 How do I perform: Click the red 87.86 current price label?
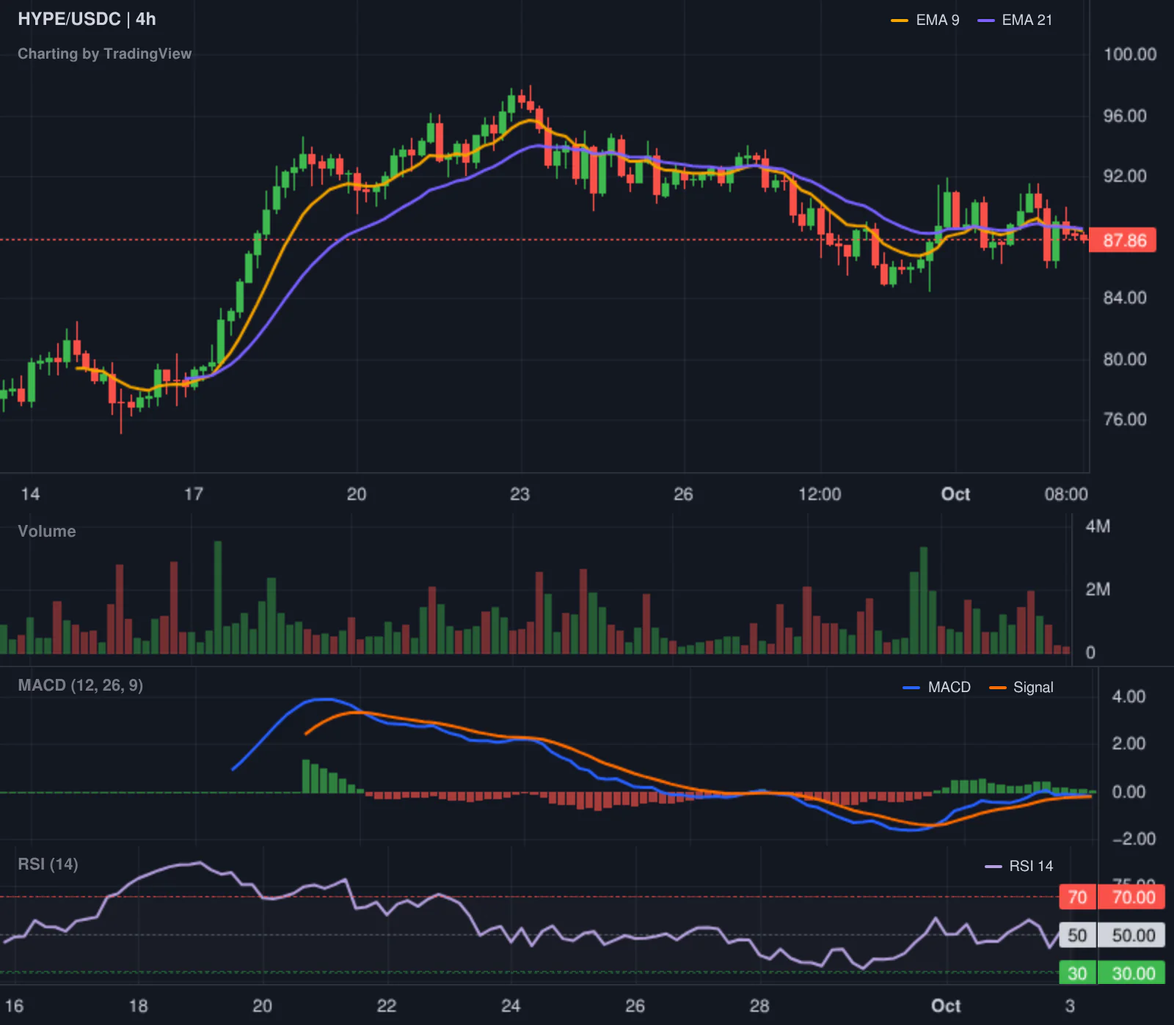coord(1124,240)
